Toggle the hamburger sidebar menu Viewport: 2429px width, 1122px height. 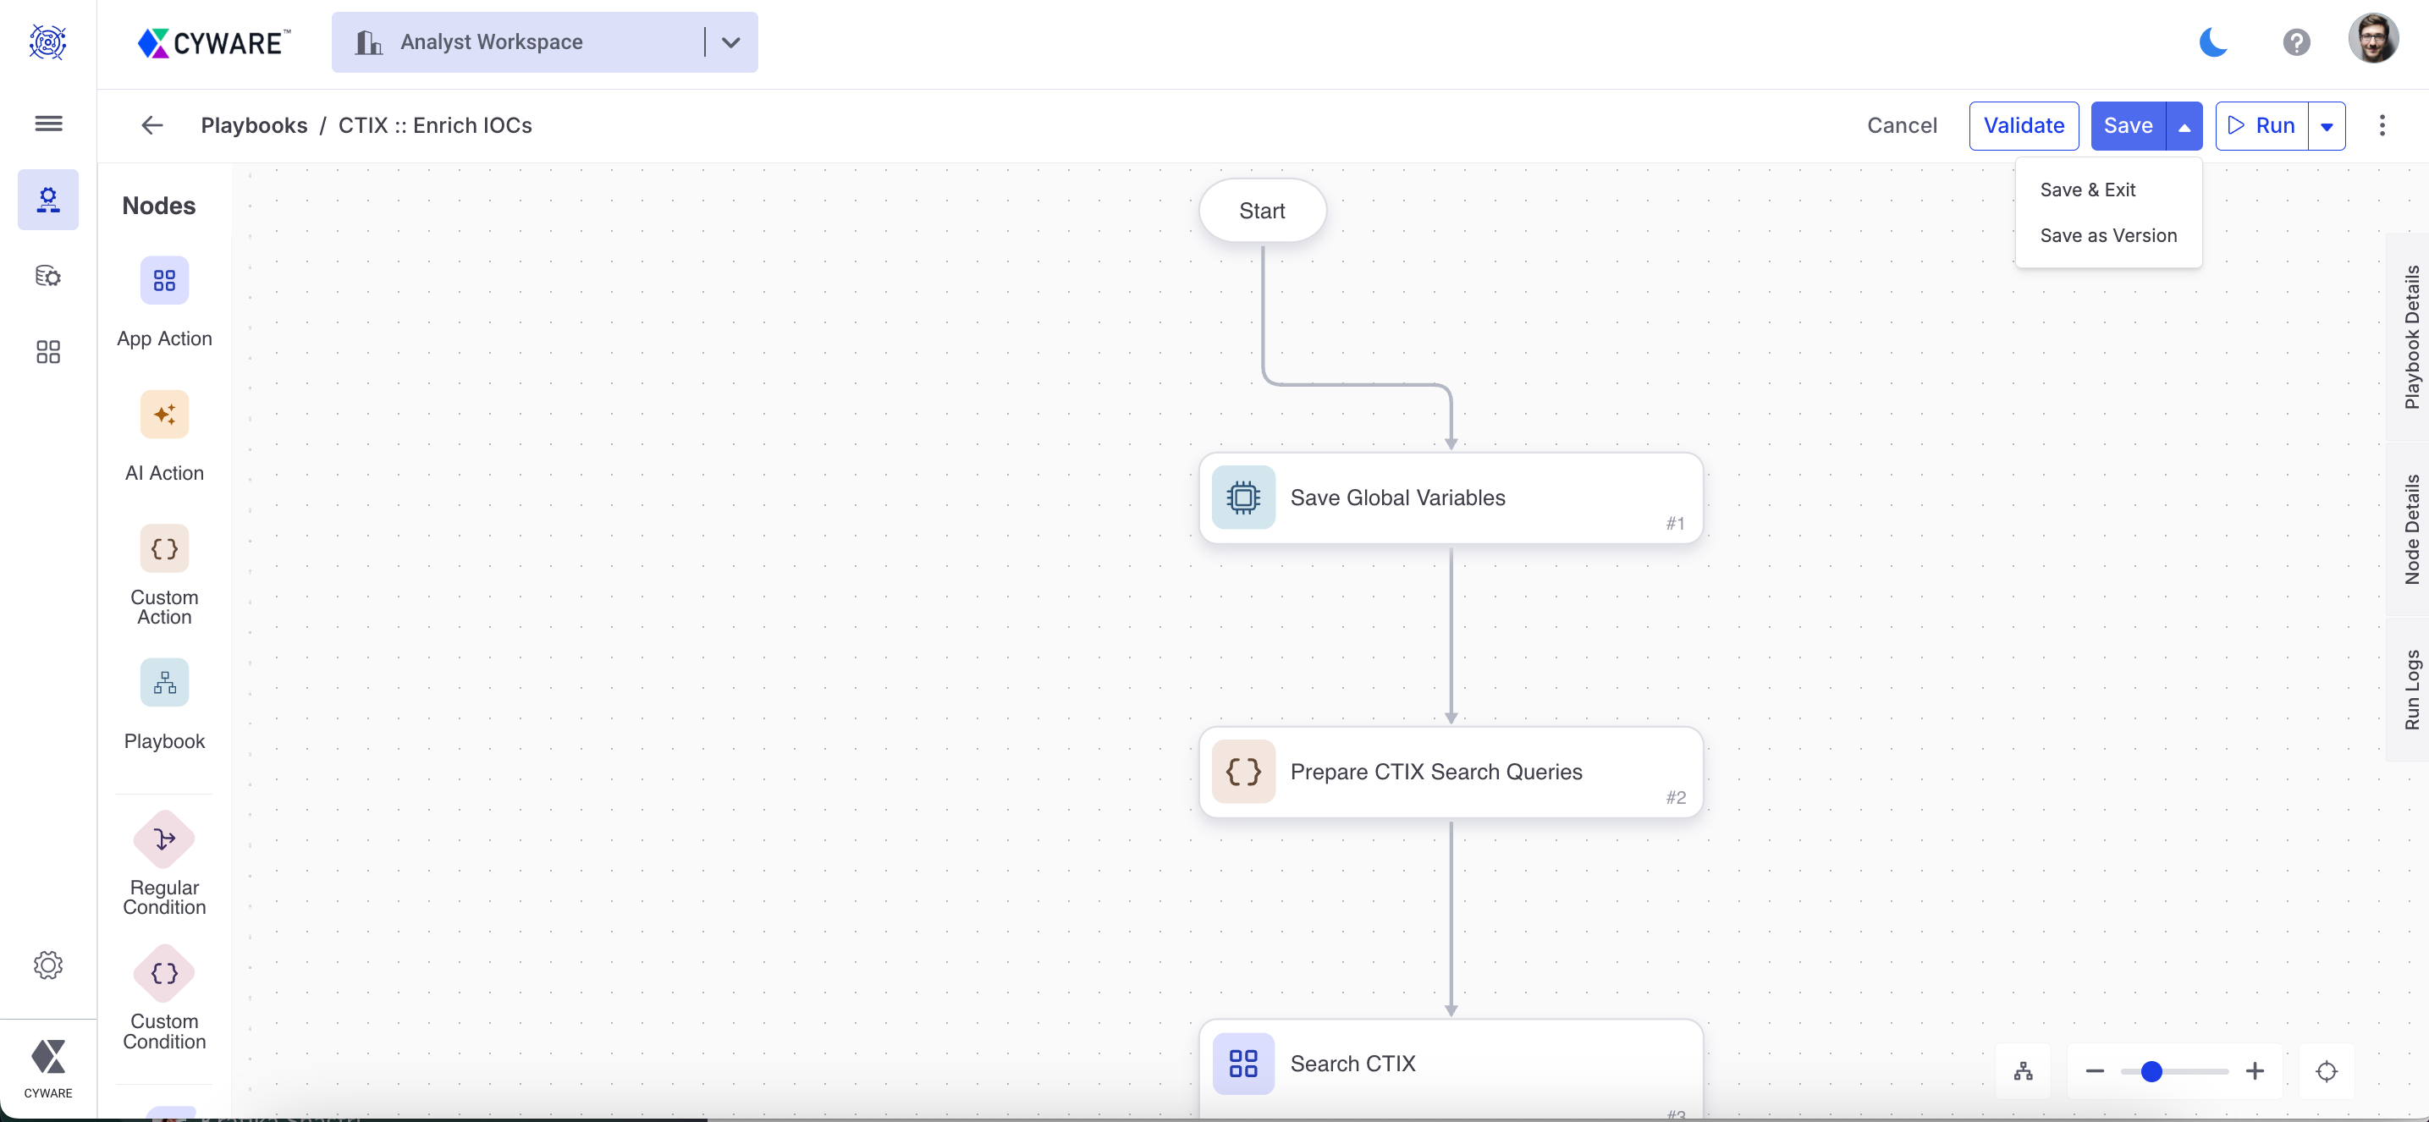48,124
